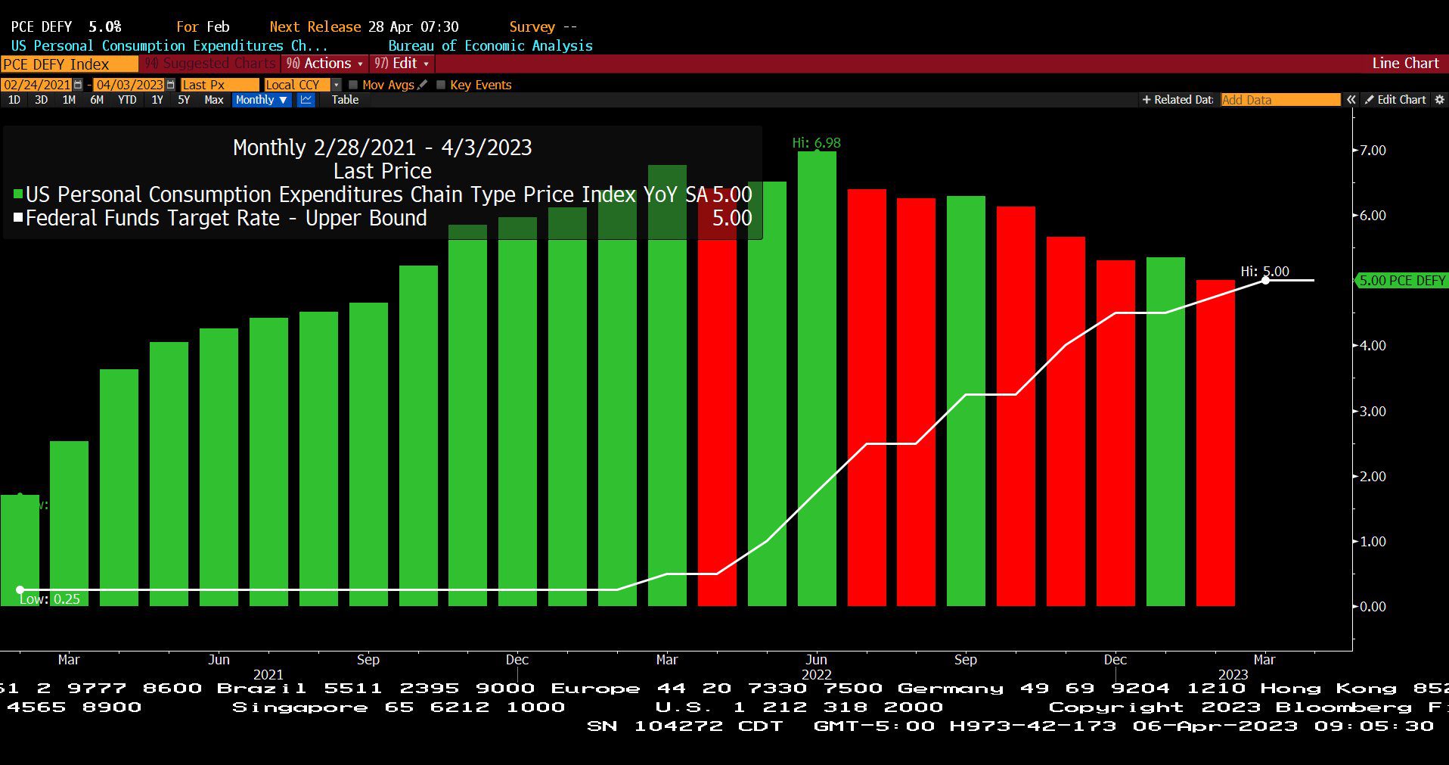
Task: Expand the Local CCY dropdown arrow
Action: tap(337, 85)
